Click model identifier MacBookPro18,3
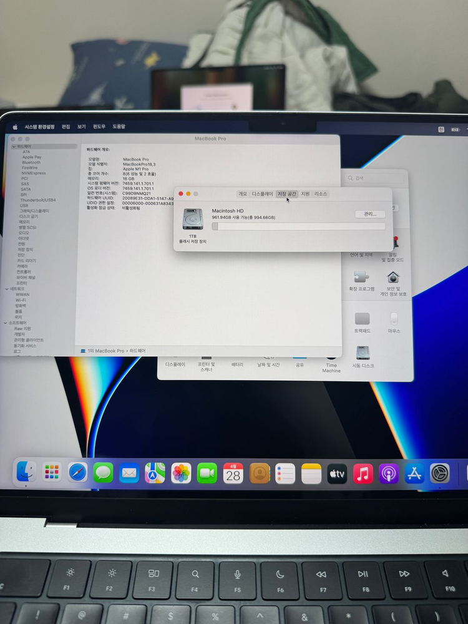 point(139,164)
